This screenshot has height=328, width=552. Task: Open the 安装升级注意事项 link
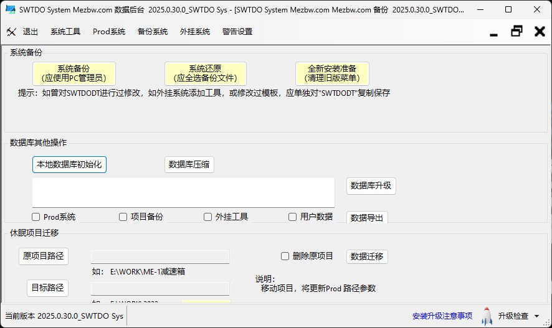[442, 316]
